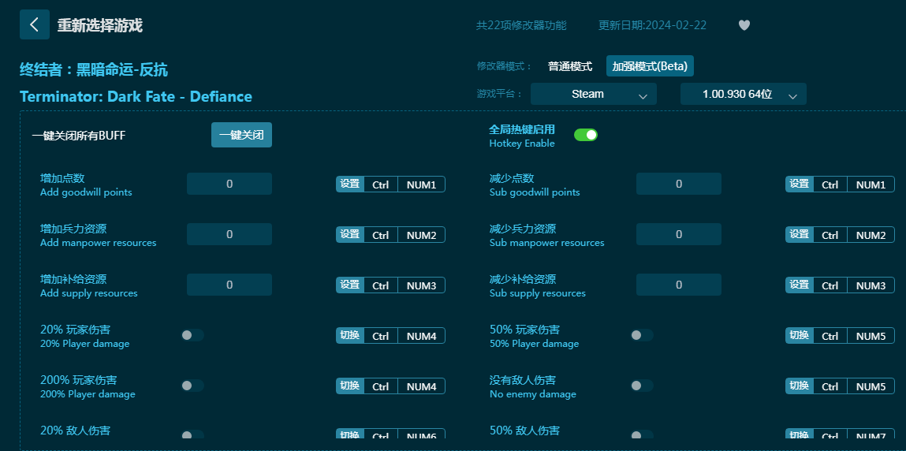Click Sub goodwill points value field
The image size is (906, 451).
[679, 184]
